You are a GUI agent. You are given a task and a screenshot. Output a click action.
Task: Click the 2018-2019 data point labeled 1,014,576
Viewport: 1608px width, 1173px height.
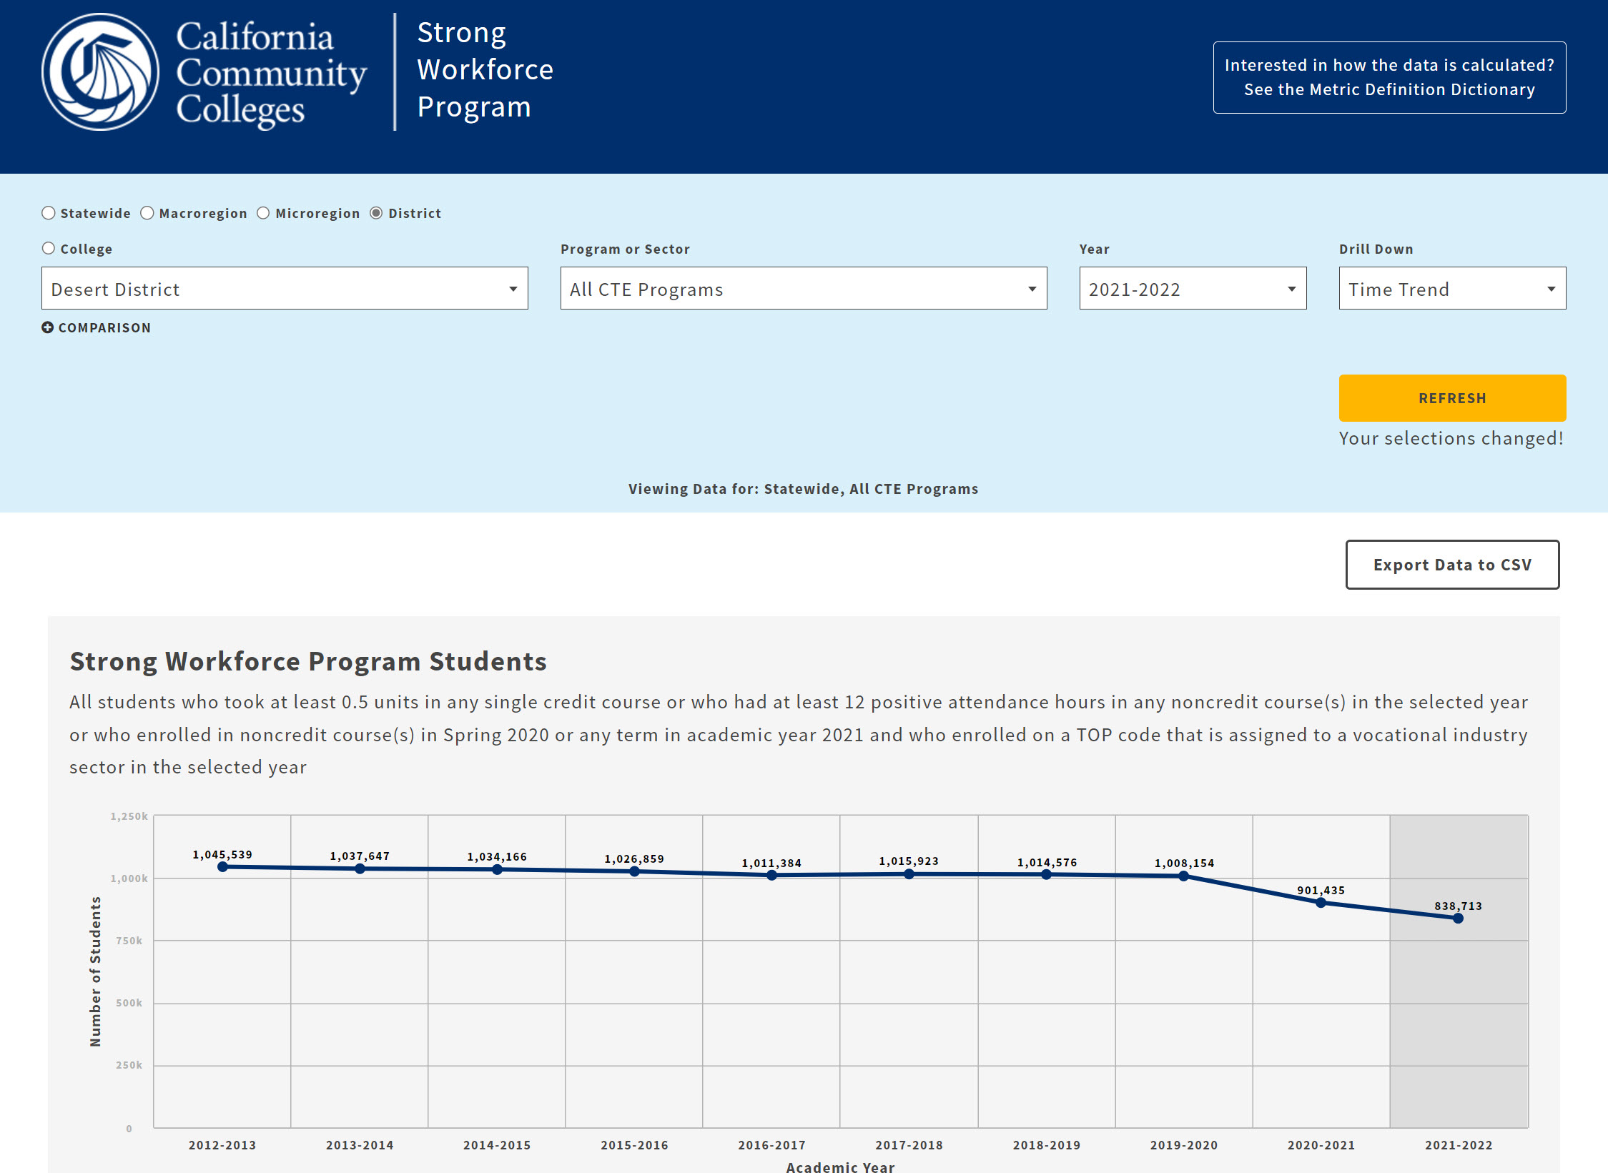1046,874
